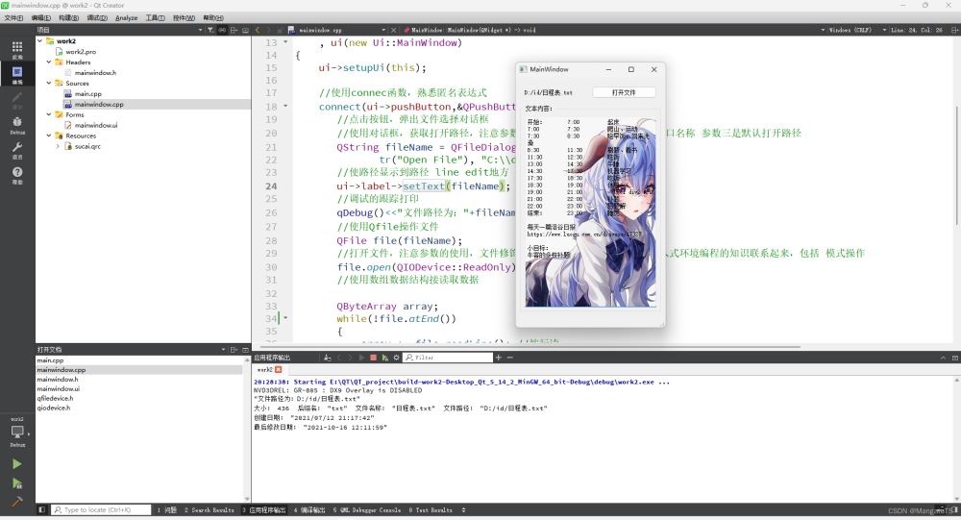Start debugging with the run-debug button

(x=17, y=483)
